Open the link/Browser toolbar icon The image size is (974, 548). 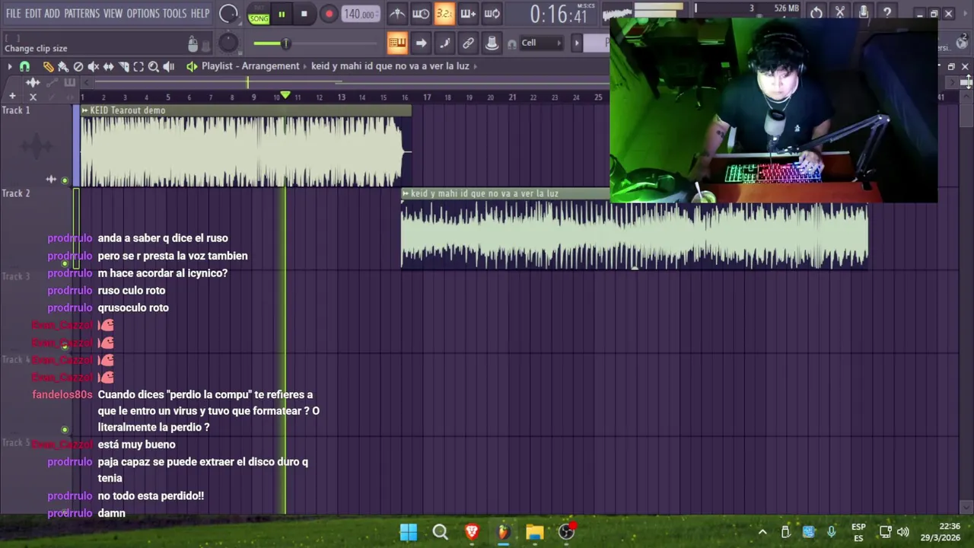point(468,43)
